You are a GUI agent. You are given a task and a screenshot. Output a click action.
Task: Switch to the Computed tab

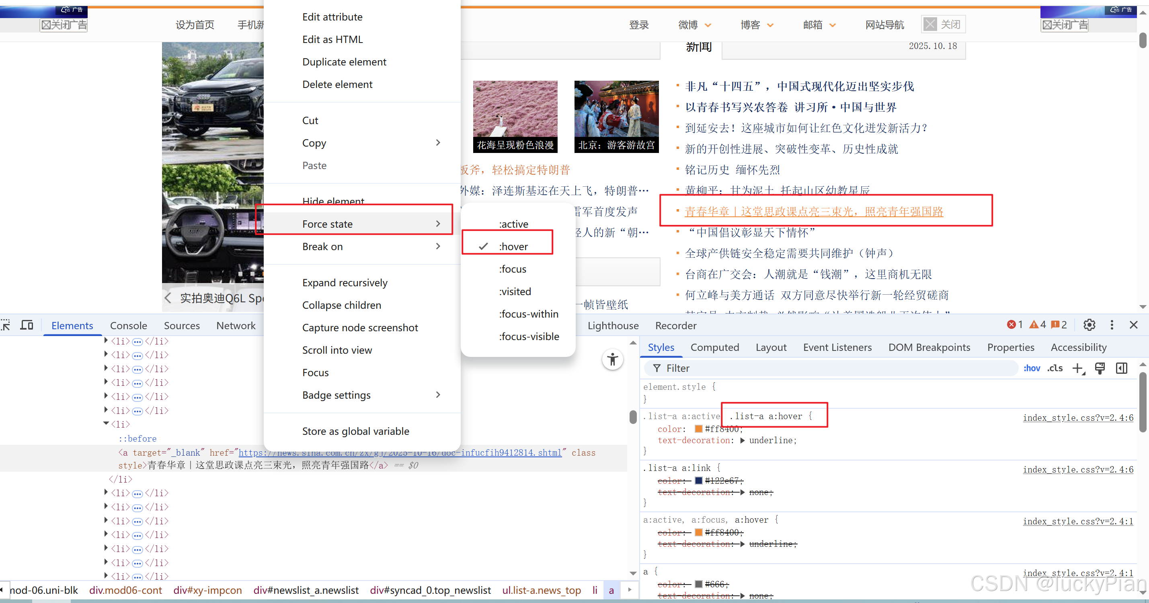714,347
